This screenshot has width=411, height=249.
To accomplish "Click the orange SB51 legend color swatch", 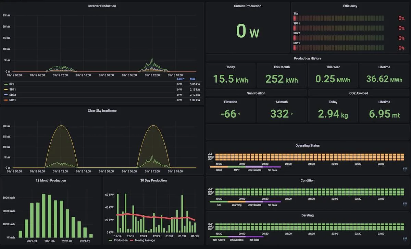I will (6, 100).
